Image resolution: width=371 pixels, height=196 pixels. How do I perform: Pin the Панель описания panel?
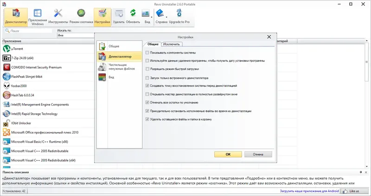click(x=361, y=172)
